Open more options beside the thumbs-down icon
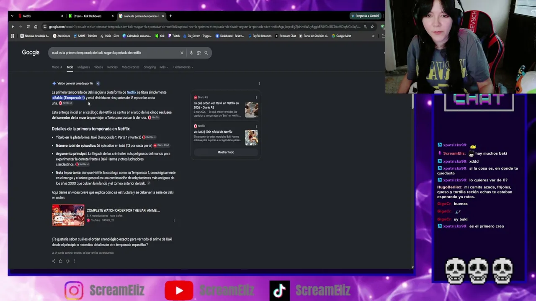This screenshot has height=301, width=536. (74, 261)
